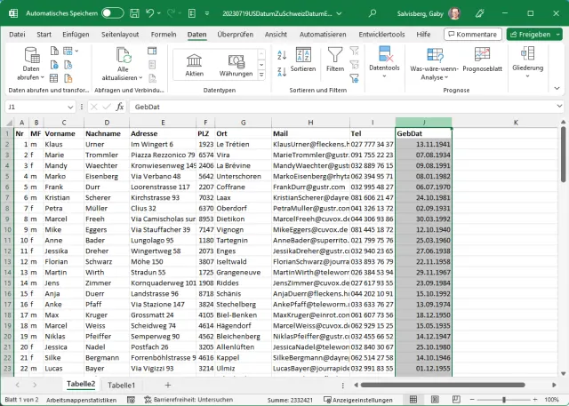Viewport: 569px width, 406px height.
Task: Select the Aktien data type
Action: [x=194, y=63]
